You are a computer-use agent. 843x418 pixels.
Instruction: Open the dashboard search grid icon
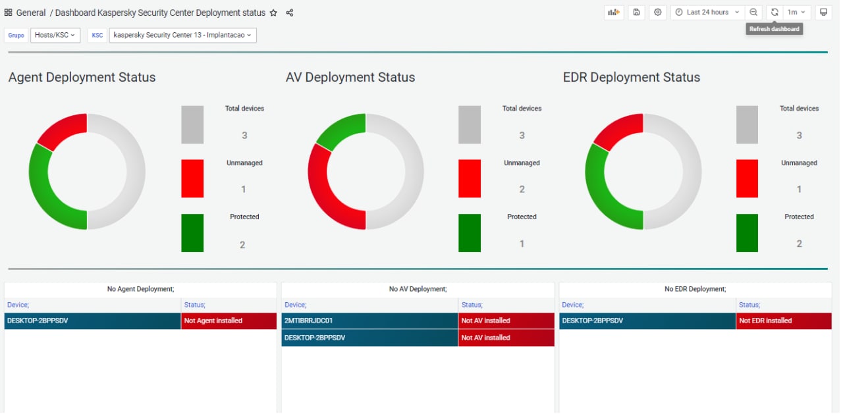pos(9,13)
